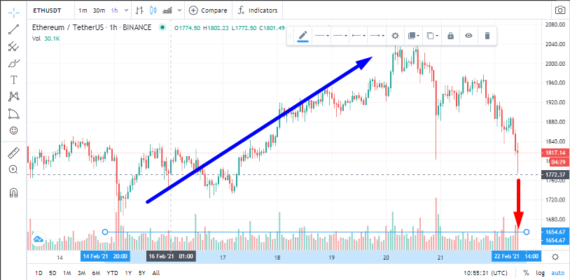Activate the zoom in tool
Screen dimensions: 570x280
(x=14, y=169)
